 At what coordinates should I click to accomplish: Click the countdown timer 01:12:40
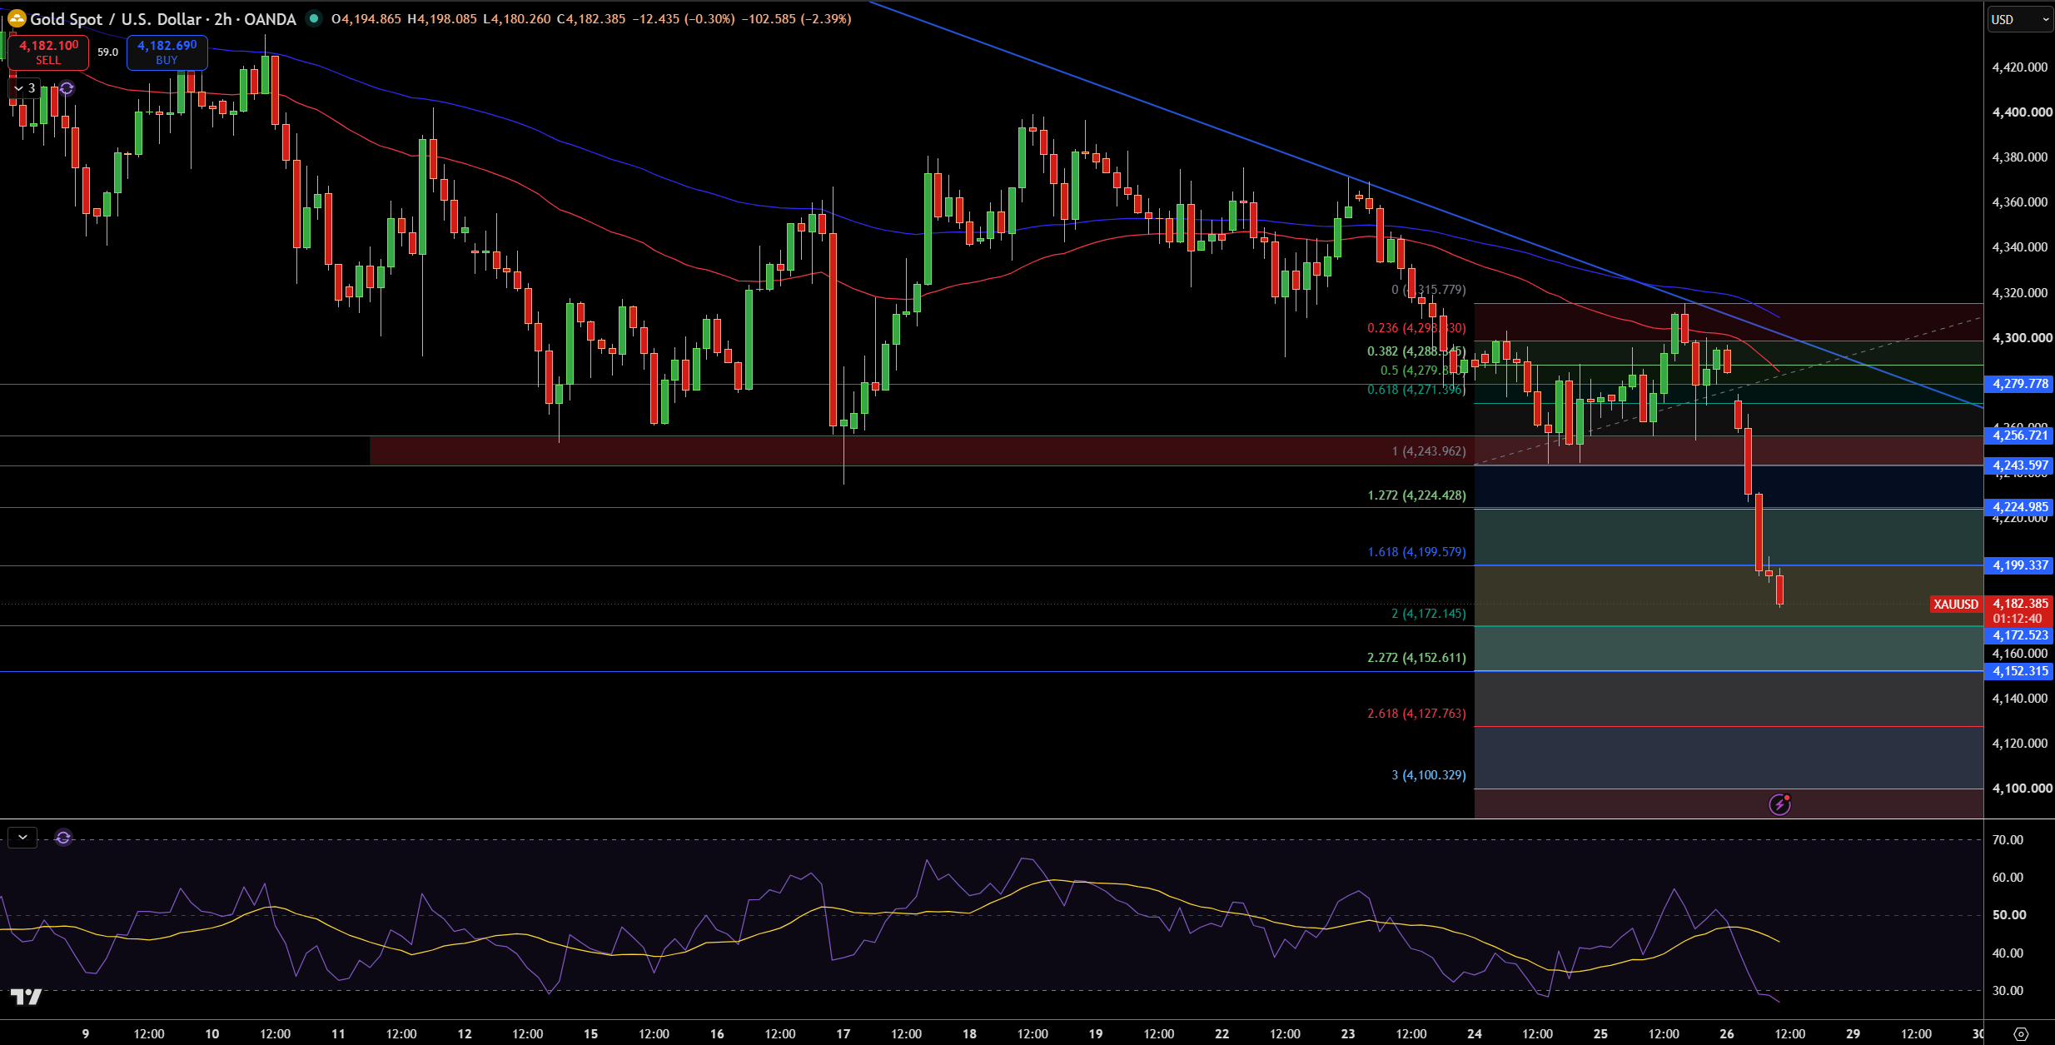point(2018,619)
